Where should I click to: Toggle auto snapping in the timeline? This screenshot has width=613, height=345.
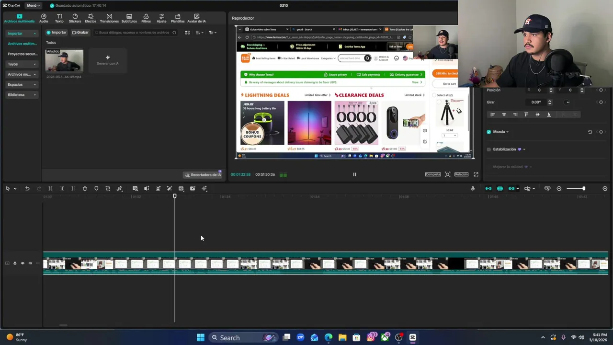pos(500,188)
